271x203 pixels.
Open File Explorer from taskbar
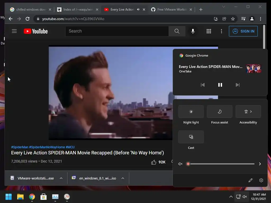(20, 197)
